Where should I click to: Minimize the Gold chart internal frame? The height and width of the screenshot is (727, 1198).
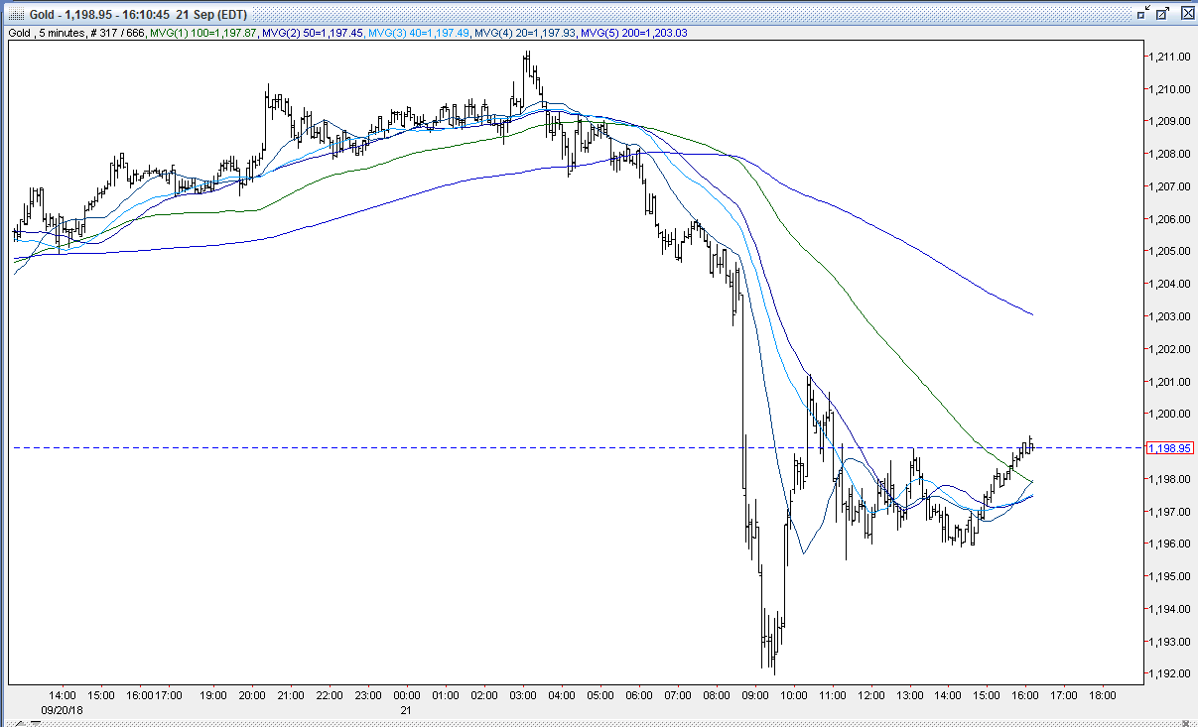click(x=1143, y=14)
